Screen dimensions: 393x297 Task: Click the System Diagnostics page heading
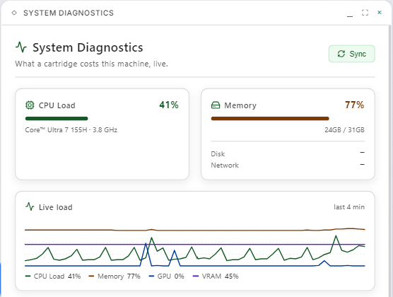pos(88,47)
